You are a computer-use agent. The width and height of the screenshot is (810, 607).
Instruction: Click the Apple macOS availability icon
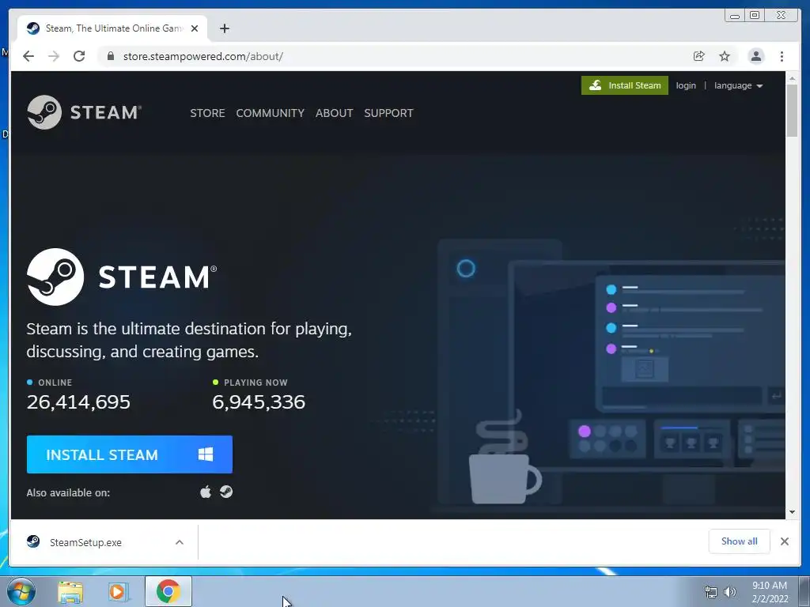(x=206, y=492)
